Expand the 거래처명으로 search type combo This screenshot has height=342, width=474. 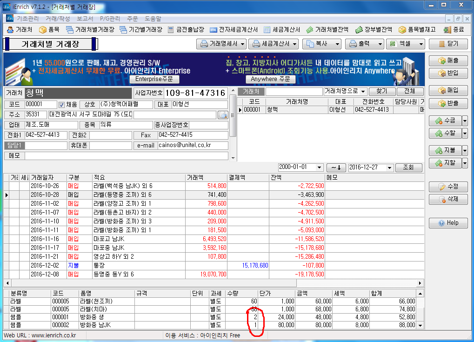tap(363, 92)
